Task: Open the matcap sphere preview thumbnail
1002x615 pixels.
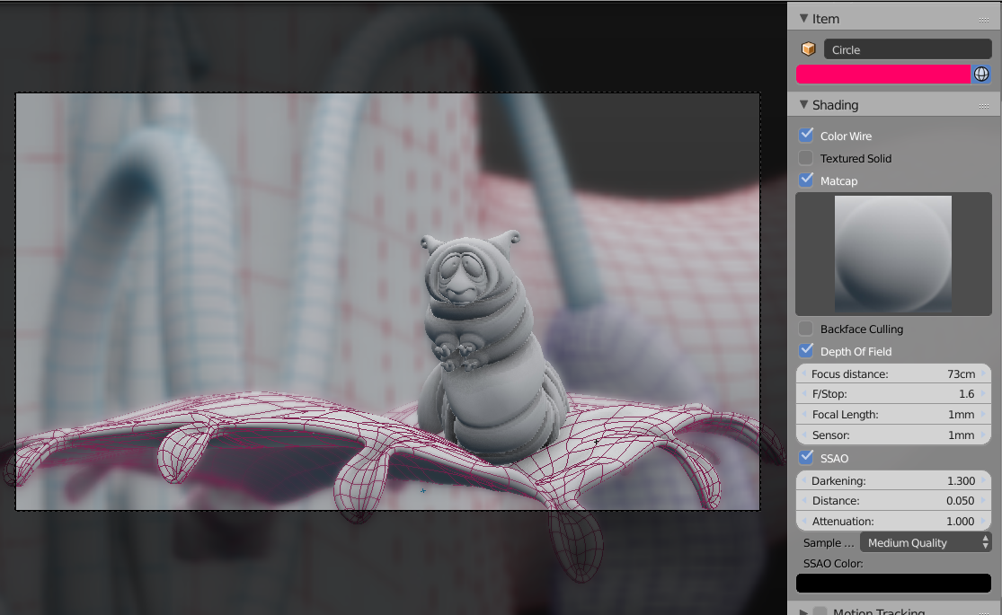Action: tap(893, 253)
